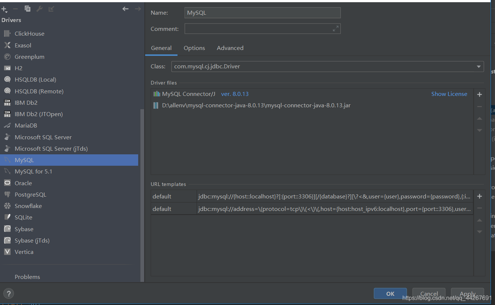This screenshot has height=305, width=495.
Task: Select Sybase (jTds) driver
Action: click(x=69, y=240)
